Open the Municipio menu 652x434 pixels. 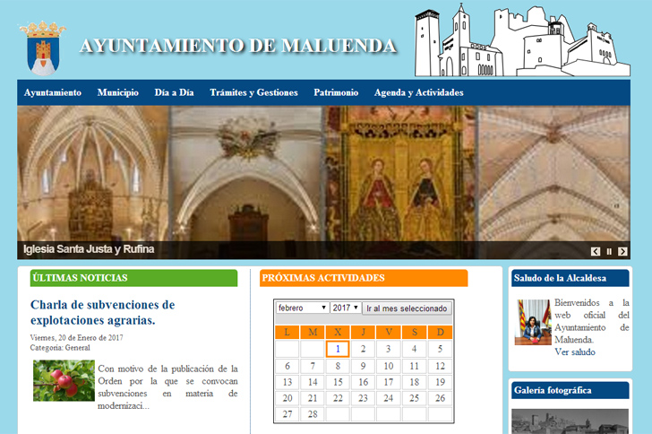click(118, 92)
